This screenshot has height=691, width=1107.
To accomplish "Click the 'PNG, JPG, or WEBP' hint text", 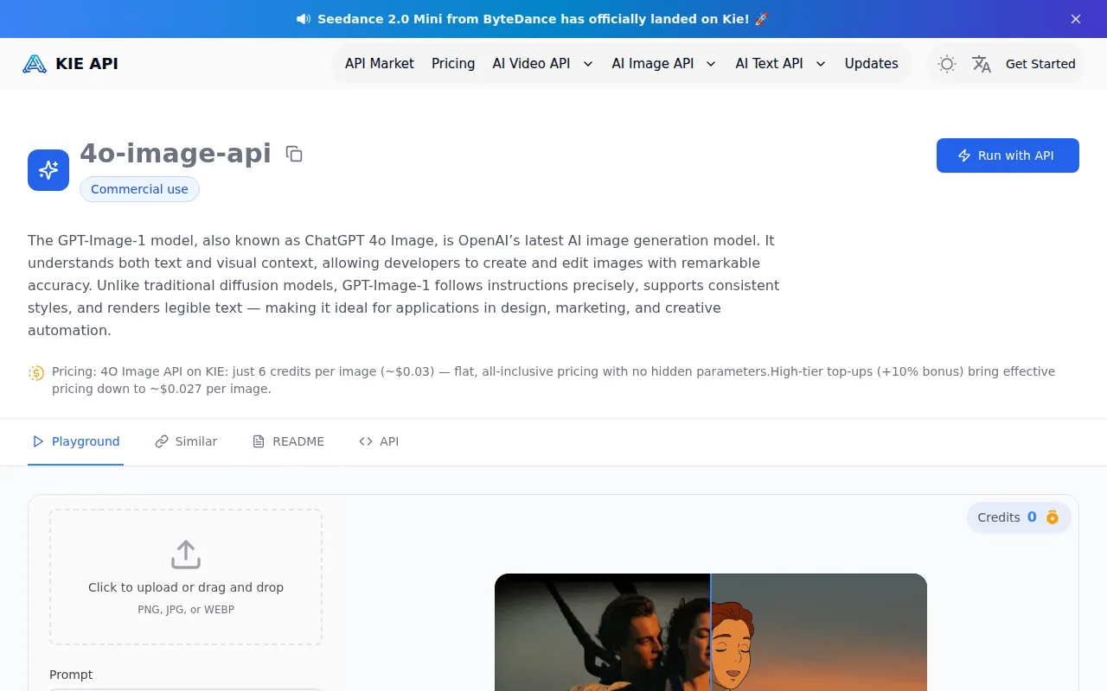I will pos(186,610).
